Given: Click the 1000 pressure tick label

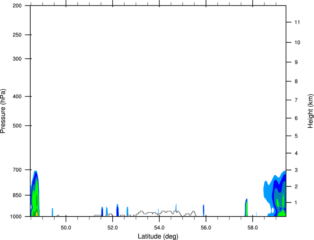Looking at the screenshot, I should tap(16, 217).
